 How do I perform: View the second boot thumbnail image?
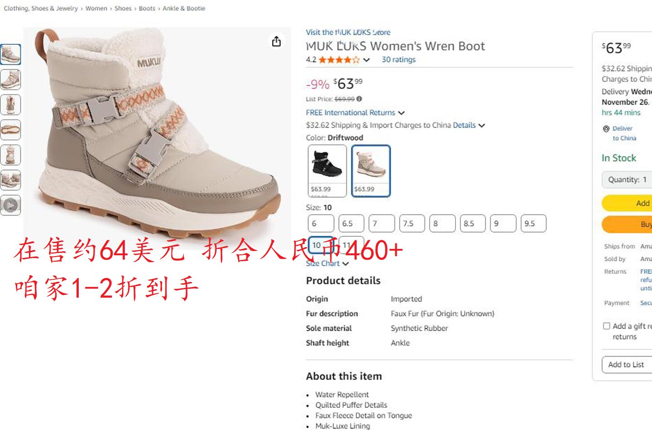coord(10,80)
